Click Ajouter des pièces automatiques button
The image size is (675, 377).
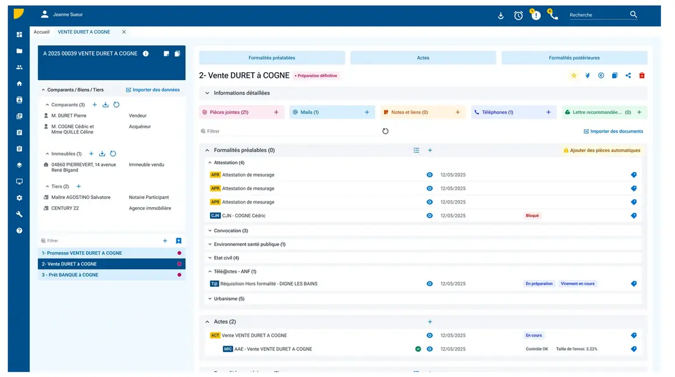[x=602, y=151]
